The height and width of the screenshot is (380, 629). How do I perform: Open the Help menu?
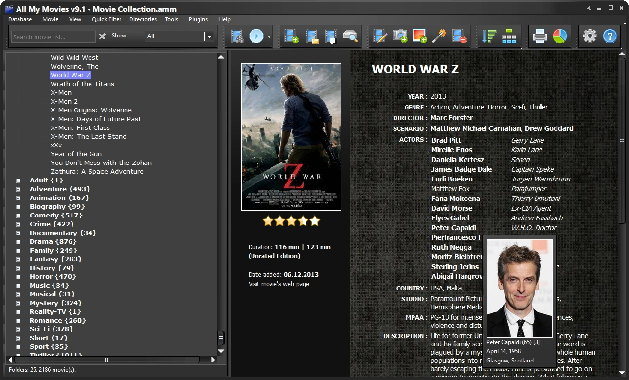(224, 19)
